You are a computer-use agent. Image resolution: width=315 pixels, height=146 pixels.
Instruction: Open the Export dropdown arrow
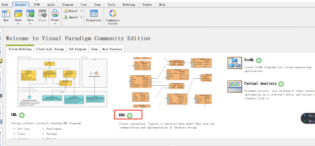point(81,11)
